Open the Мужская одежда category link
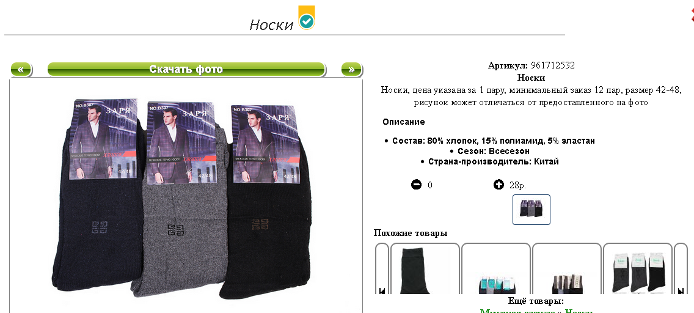 pyautogui.click(x=517, y=311)
